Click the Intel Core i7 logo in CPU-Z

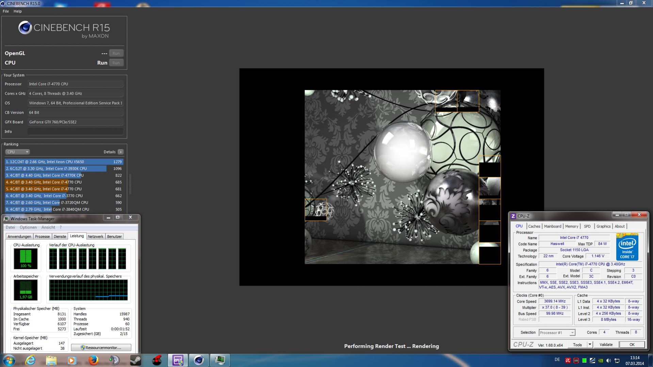pyautogui.click(x=627, y=247)
